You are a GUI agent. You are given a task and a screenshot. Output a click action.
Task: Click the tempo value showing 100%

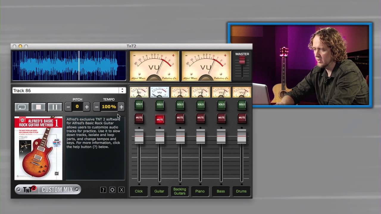click(x=109, y=107)
